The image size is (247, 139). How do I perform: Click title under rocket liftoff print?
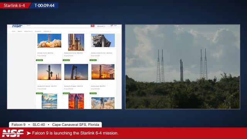click(x=45, y=53)
